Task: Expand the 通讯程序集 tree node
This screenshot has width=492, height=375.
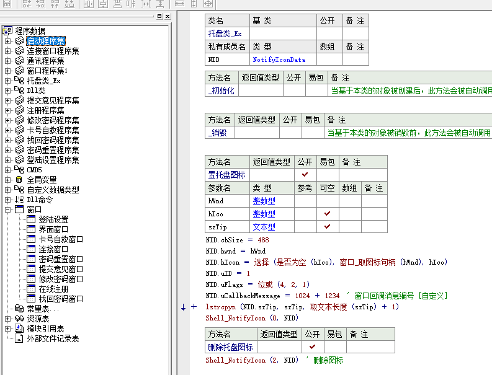Action: [8, 61]
